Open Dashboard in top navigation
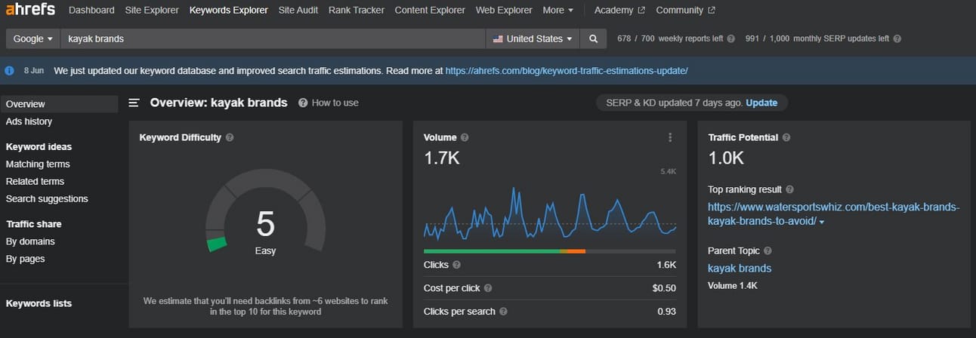 coord(91,11)
